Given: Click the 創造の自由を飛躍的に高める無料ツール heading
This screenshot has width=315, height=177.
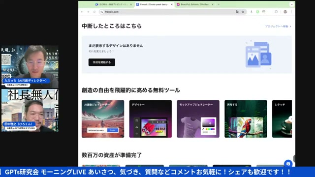Looking at the screenshot, I should (131, 90).
